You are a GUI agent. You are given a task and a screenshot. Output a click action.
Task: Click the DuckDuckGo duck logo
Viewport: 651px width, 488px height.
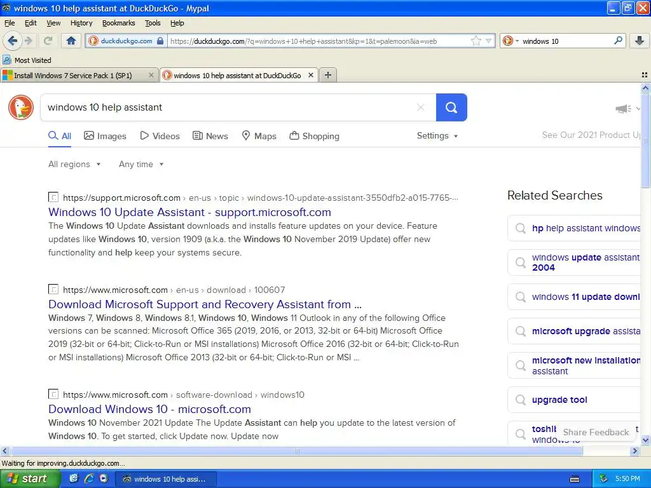click(21, 107)
